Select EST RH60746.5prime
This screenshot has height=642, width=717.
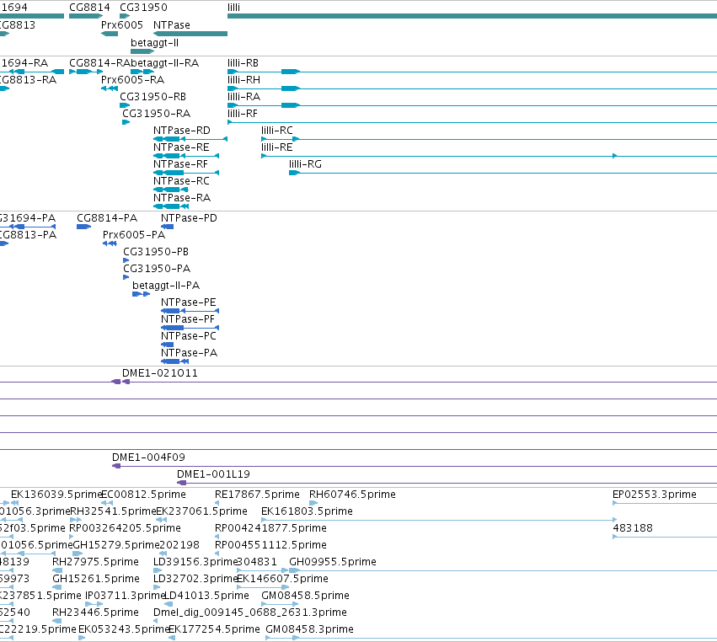click(x=352, y=495)
